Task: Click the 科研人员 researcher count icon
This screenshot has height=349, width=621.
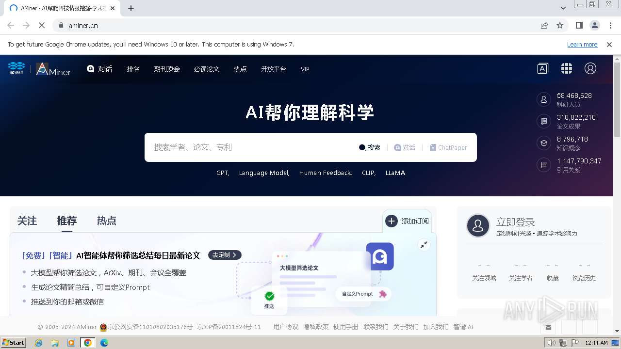Action: tap(544, 99)
